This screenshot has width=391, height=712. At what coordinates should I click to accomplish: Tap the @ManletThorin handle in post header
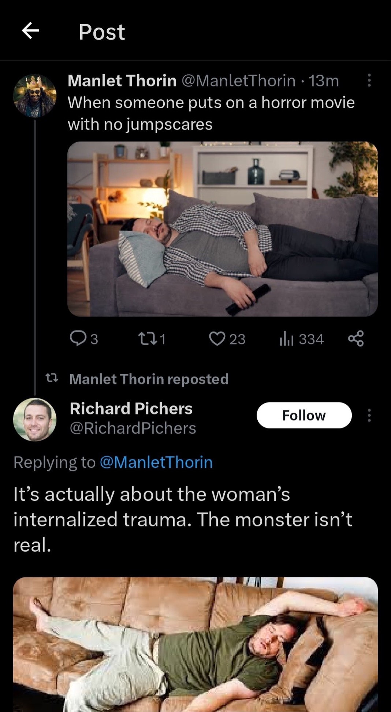[238, 81]
